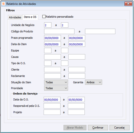Click the Código do Produto end field

100,31
